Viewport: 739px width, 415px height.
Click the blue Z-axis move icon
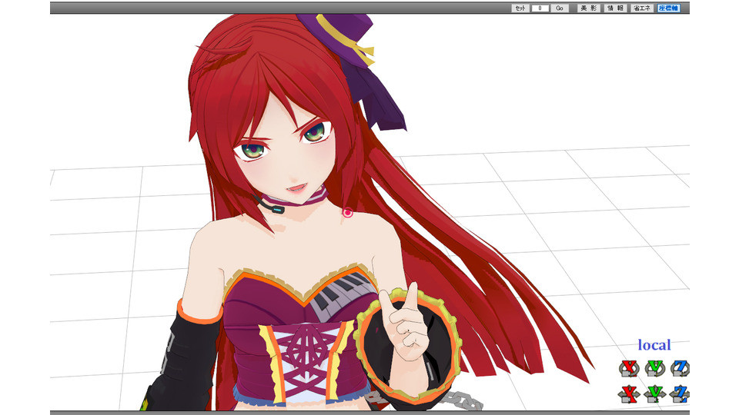click(x=679, y=394)
